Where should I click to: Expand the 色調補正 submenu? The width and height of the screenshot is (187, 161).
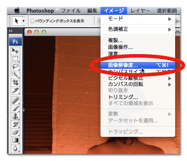coord(138,29)
